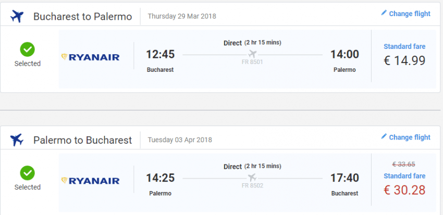Change flight for Palermo to Bucharest

(x=410, y=137)
